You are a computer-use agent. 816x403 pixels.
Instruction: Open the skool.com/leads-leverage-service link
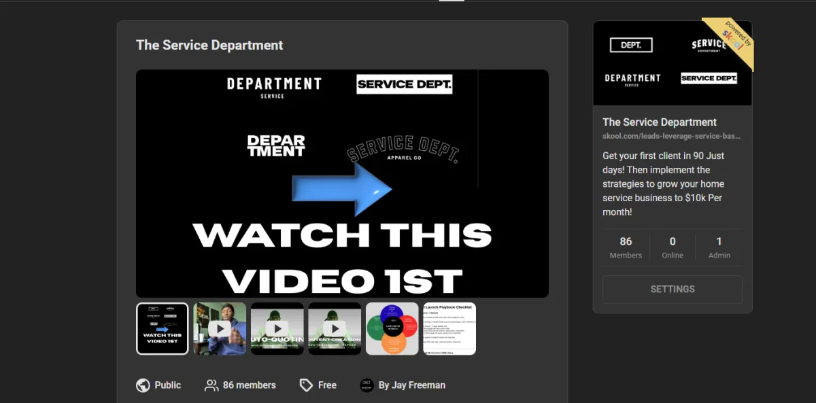click(x=671, y=136)
